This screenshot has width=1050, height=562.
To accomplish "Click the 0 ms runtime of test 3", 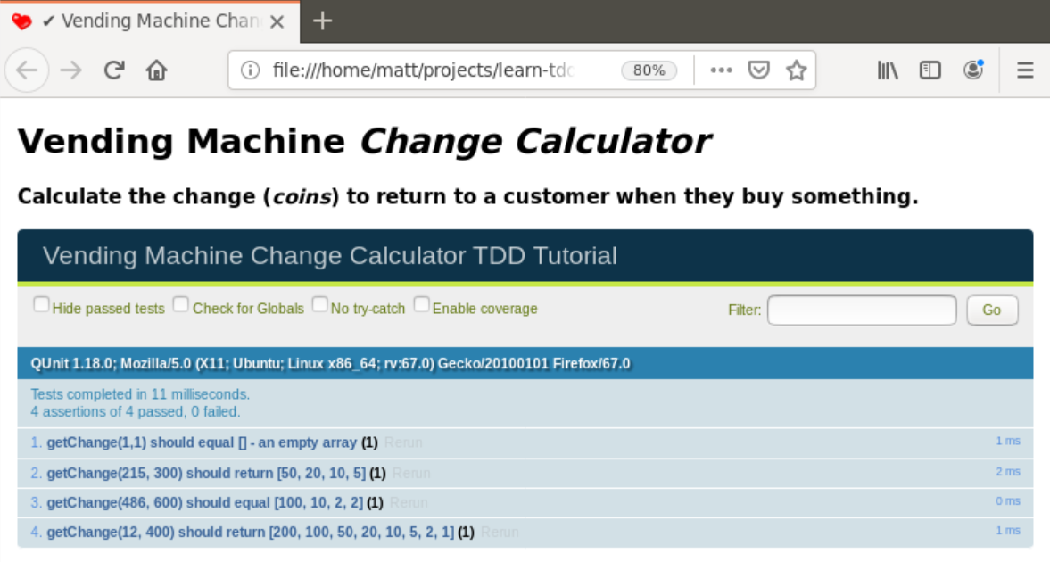I will [1008, 501].
